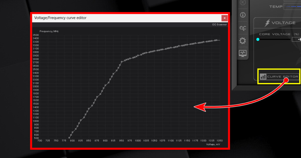Viewport: 301px width, 158px height.
Task: Click the bar chart icon beside Curve Editor
Action: tap(263, 77)
